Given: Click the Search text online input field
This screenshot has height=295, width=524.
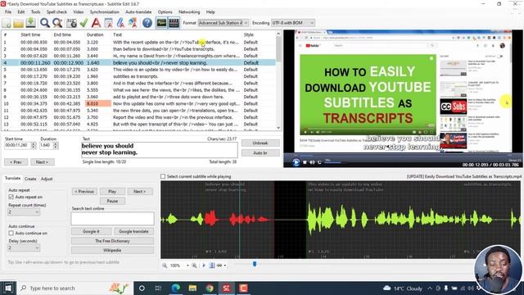Looking at the screenshot, I should (112, 219).
